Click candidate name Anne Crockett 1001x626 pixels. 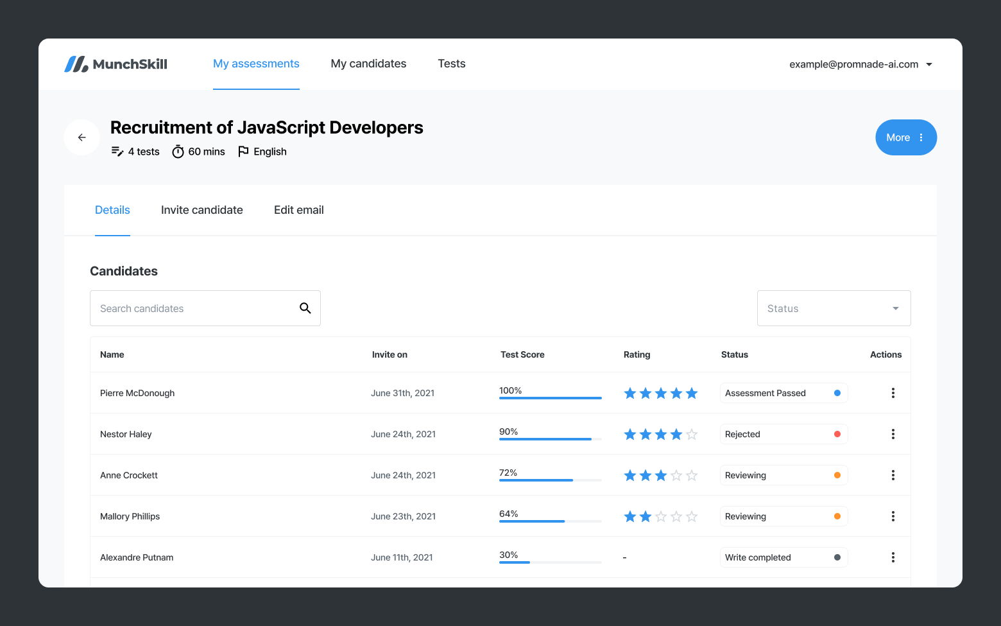point(129,475)
